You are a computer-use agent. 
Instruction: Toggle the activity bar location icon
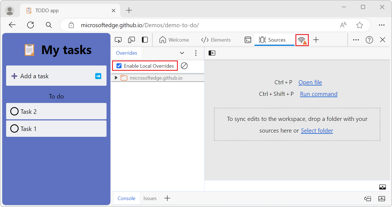(145, 40)
